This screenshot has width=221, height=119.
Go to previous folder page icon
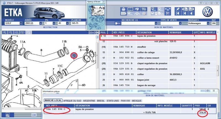185,9
